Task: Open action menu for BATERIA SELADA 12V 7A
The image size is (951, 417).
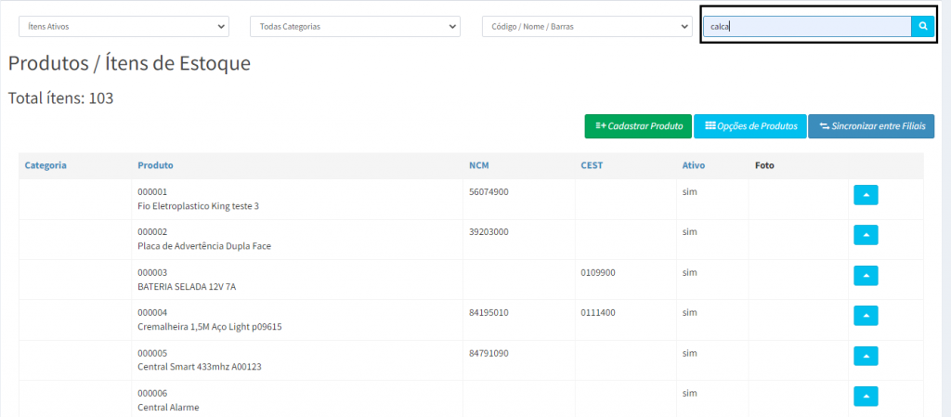Action: click(865, 276)
